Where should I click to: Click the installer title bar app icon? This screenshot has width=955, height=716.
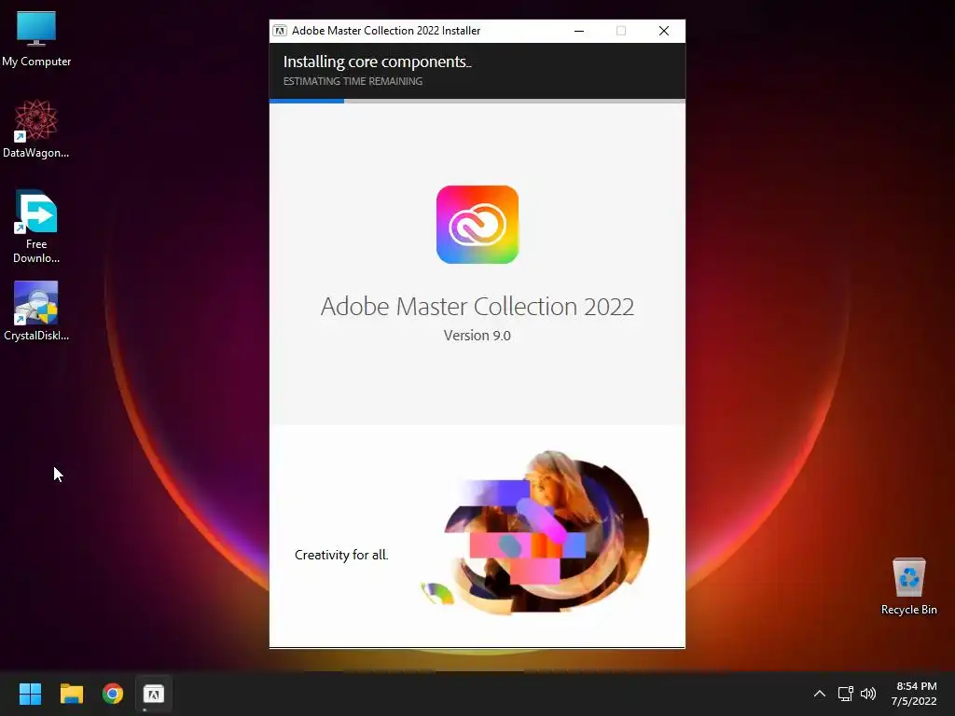coord(280,31)
